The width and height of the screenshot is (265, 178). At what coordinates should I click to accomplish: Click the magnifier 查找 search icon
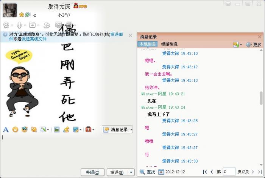[142, 172]
